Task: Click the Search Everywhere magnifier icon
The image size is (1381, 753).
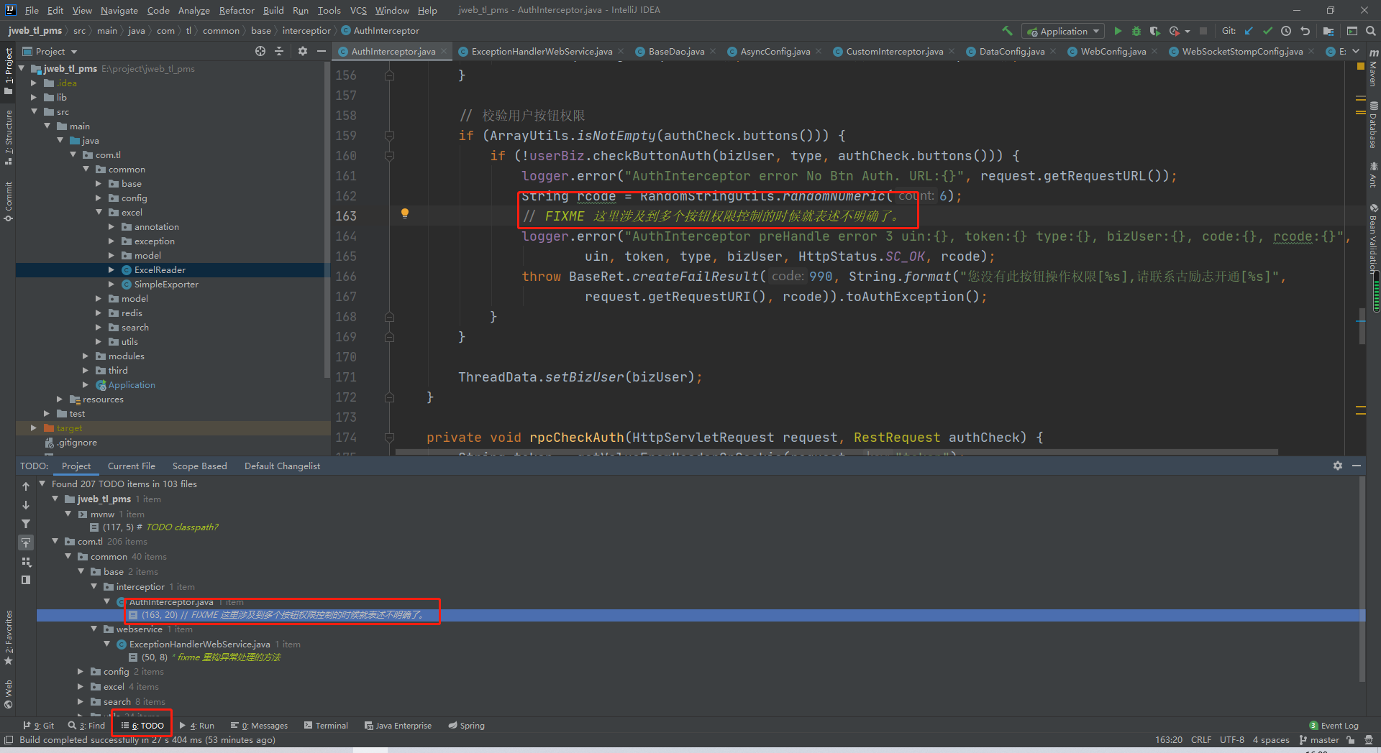Action: 1371,31
